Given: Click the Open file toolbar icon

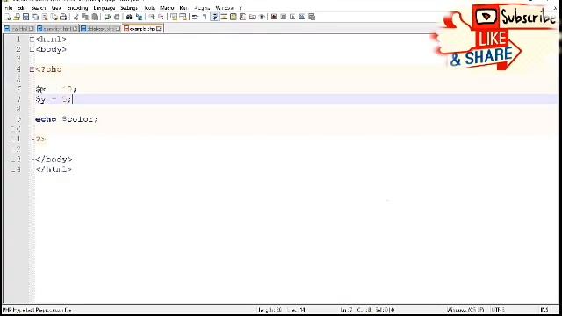Looking at the screenshot, I should click(17, 17).
